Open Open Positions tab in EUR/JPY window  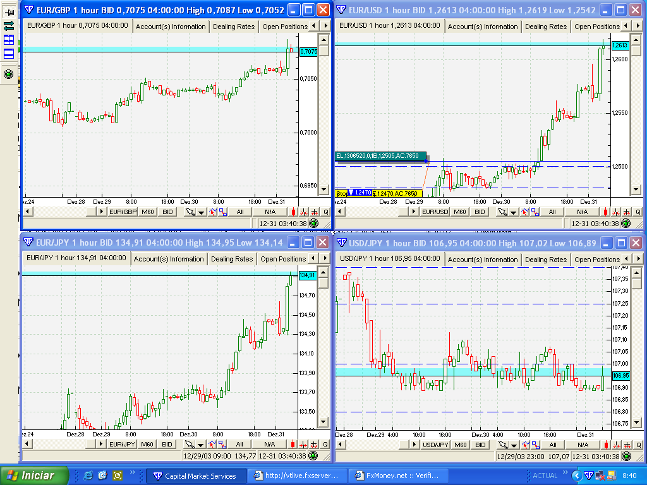pyautogui.click(x=283, y=259)
